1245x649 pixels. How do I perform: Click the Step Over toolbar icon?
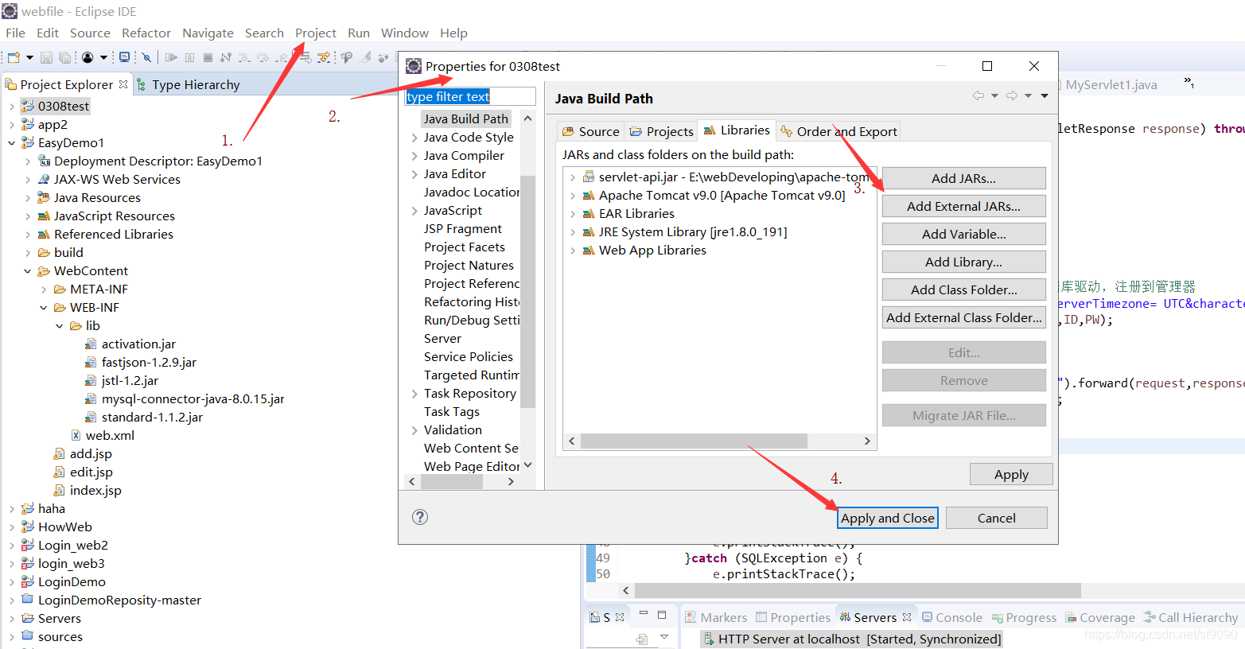click(263, 57)
